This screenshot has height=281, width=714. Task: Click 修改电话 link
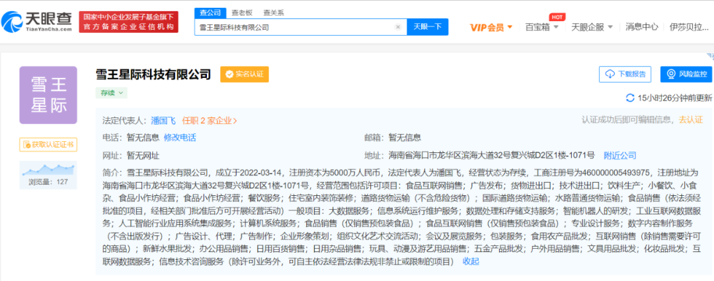180,138
